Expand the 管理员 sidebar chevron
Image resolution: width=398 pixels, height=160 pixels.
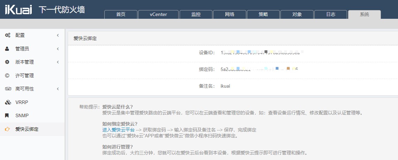(x=58, y=49)
